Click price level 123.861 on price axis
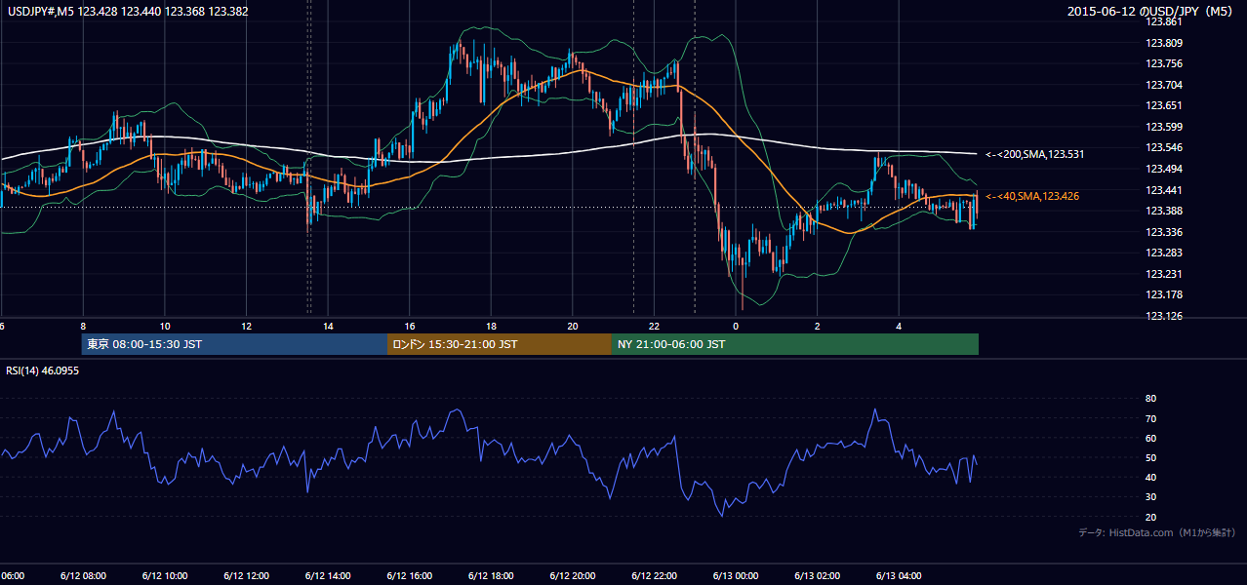The image size is (1247, 585). 1163,21
